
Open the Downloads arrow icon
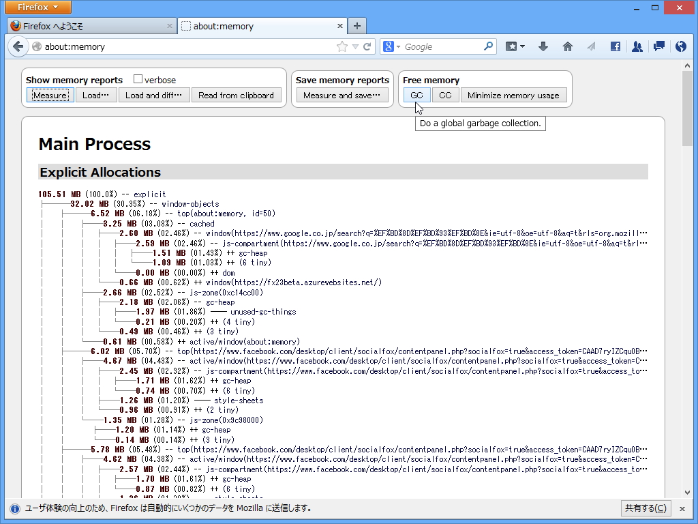[x=543, y=46]
